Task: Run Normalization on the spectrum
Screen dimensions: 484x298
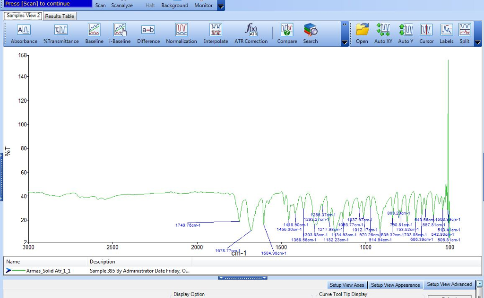Action: 181,33
